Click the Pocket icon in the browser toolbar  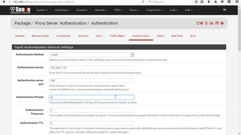[x=229, y=2]
